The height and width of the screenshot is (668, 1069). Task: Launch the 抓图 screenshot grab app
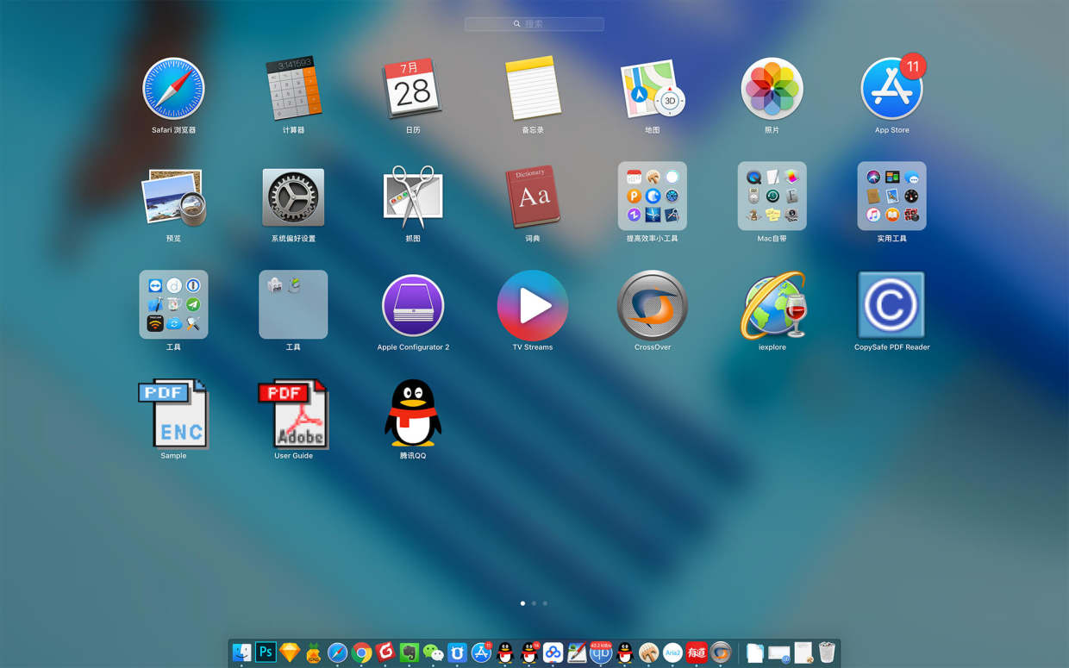tap(412, 197)
